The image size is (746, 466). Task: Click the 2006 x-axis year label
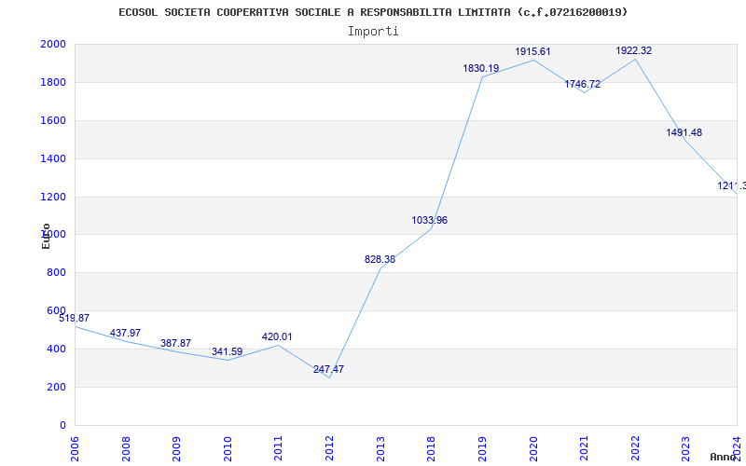click(75, 448)
